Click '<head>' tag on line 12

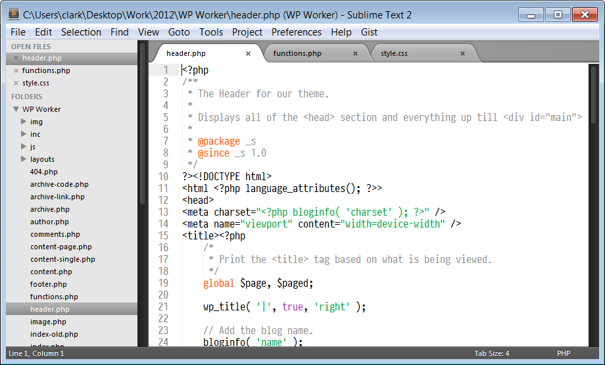point(198,200)
